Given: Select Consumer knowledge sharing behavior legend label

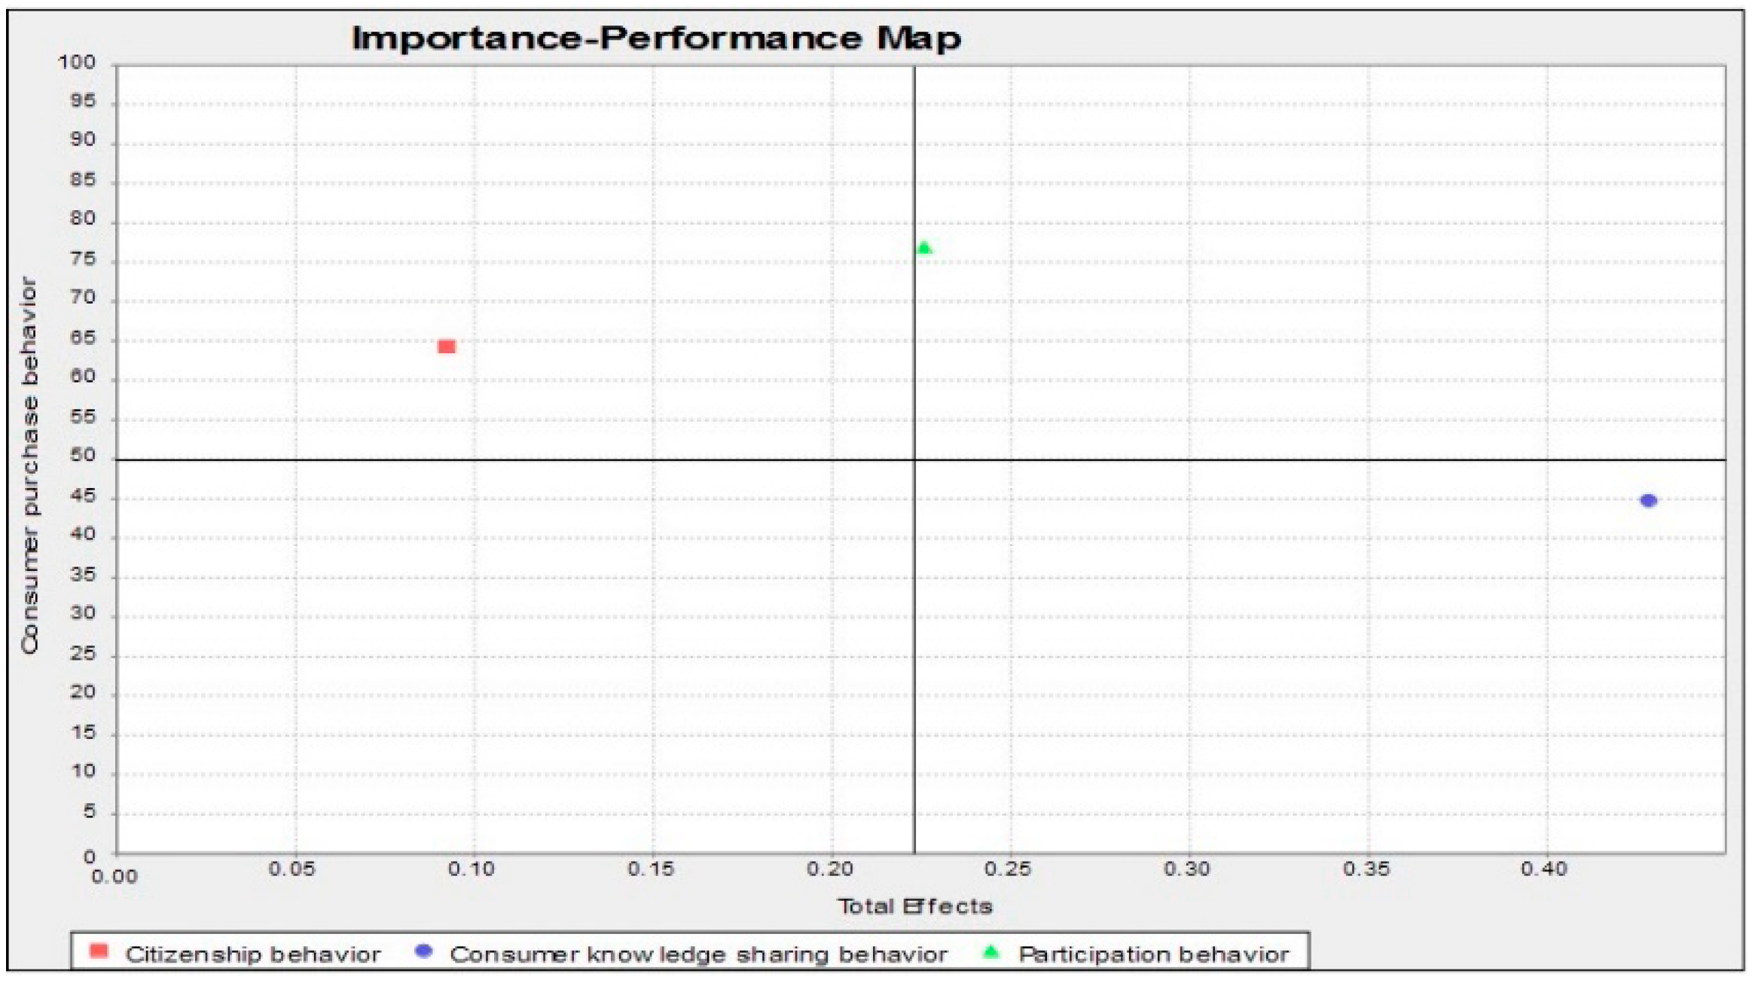Looking at the screenshot, I should point(697,954).
